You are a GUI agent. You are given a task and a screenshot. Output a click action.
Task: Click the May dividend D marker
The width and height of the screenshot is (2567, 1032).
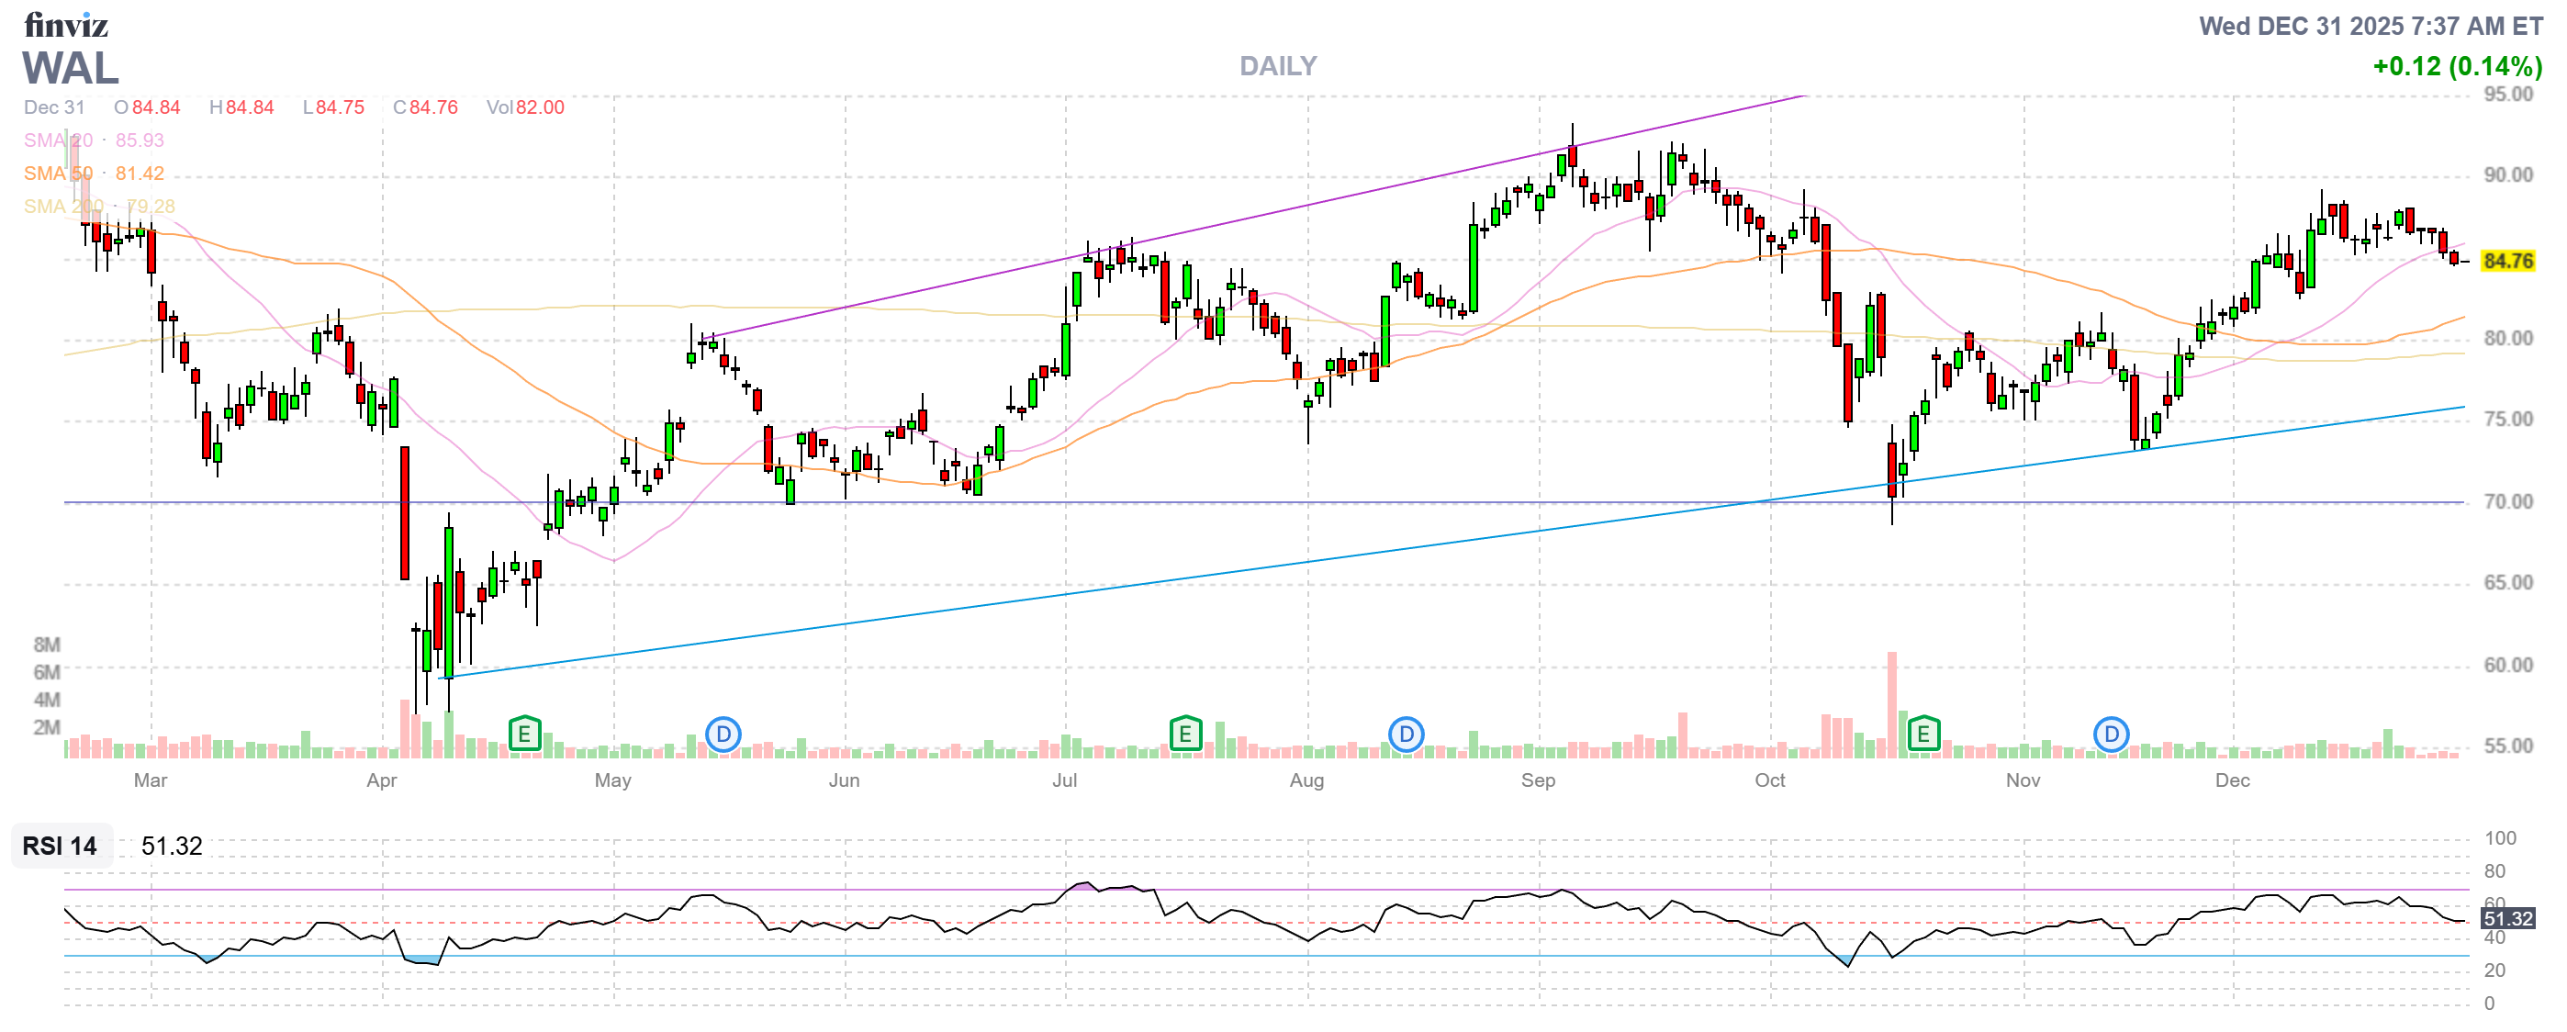point(723,735)
